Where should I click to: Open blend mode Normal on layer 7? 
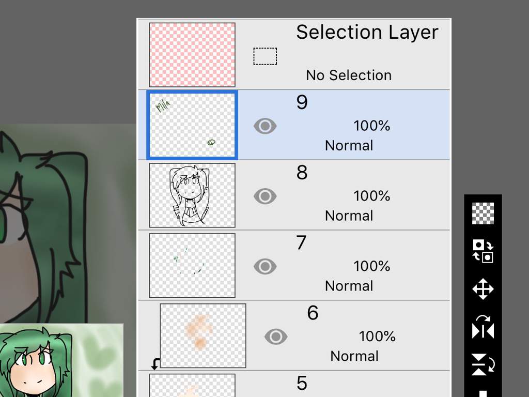click(x=349, y=286)
